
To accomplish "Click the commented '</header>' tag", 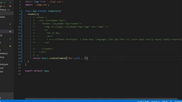I will click(47, 49).
